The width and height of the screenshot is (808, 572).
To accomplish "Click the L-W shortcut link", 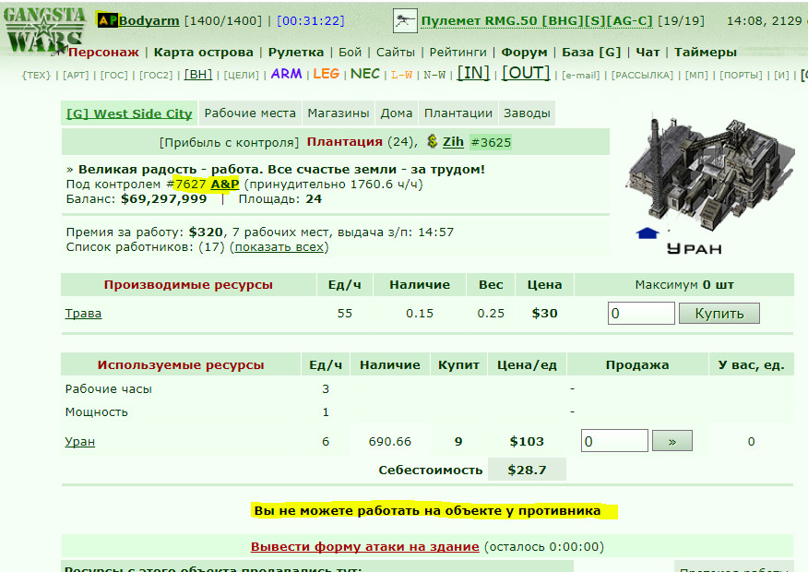I will pos(402,76).
